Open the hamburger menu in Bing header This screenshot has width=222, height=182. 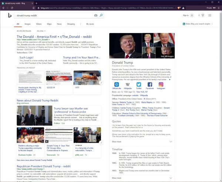click(x=210, y=15)
